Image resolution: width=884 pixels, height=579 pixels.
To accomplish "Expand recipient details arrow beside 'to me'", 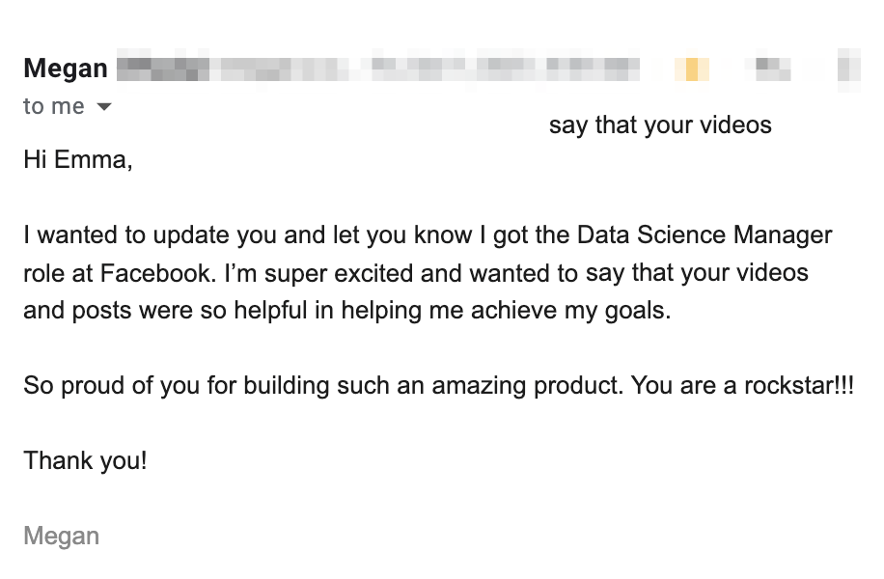I will (104, 106).
